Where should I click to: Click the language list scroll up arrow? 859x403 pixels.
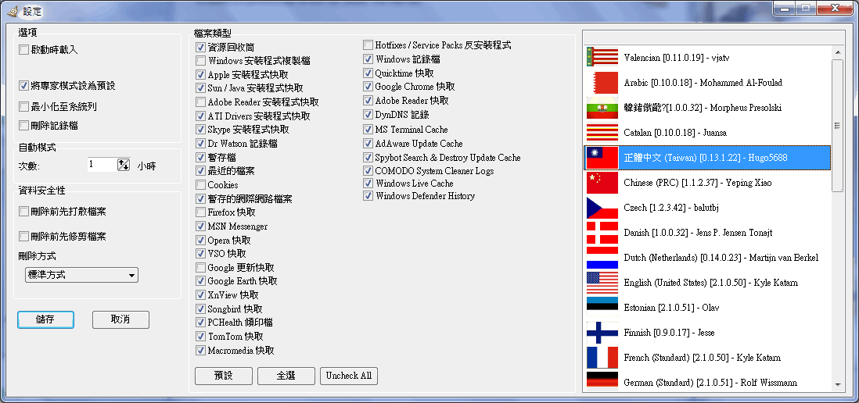[x=837, y=52]
